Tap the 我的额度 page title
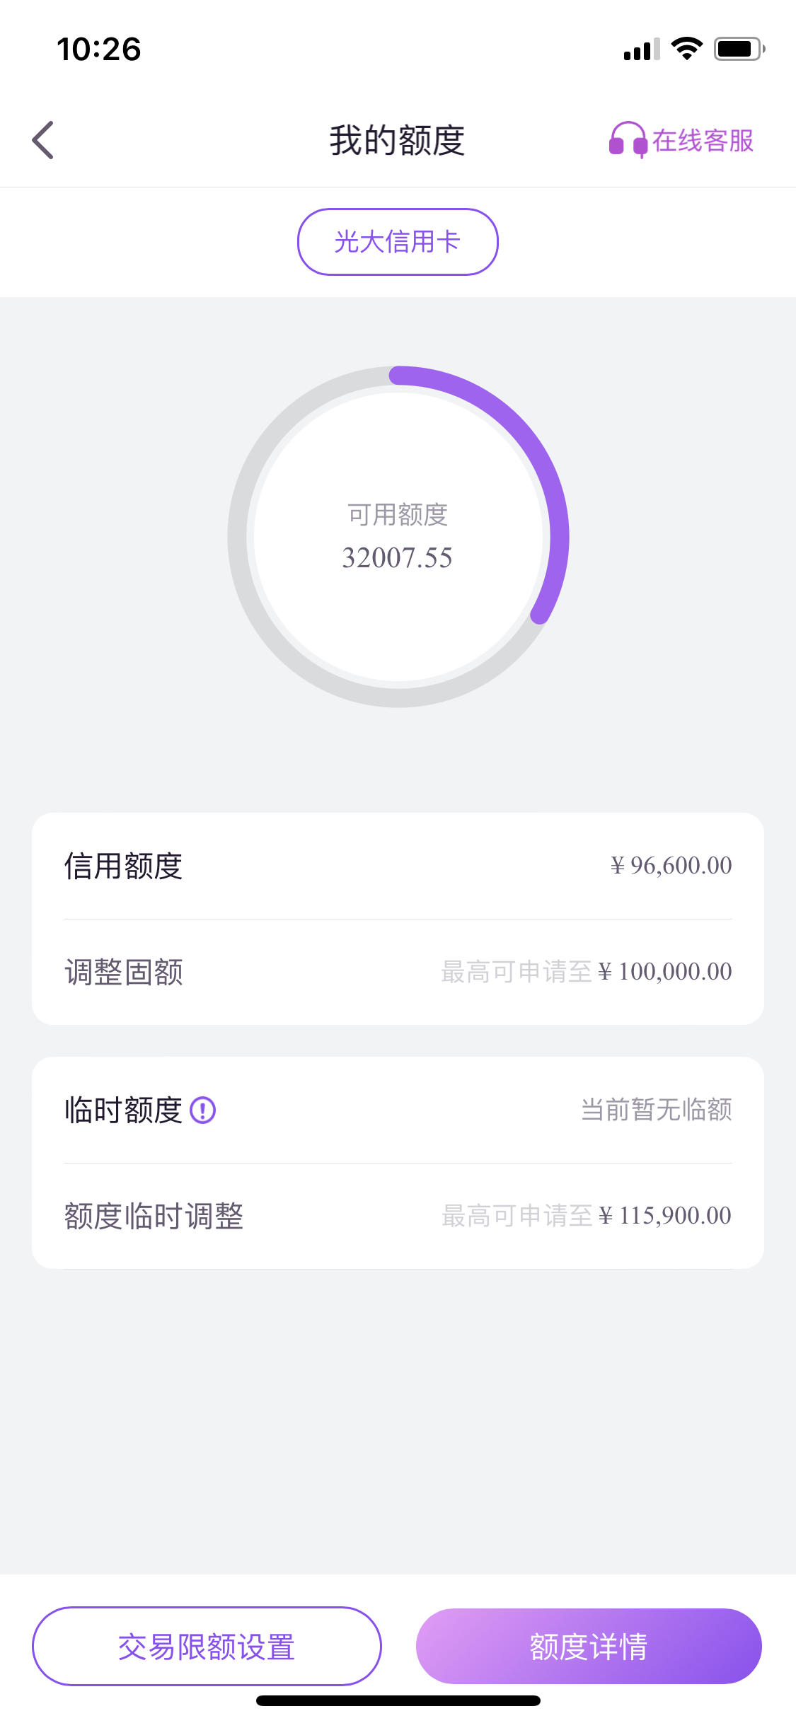The image size is (796, 1723). [397, 140]
